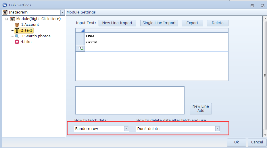Click the text area beside New Line Add
The image size is (267, 148).
[130, 100]
